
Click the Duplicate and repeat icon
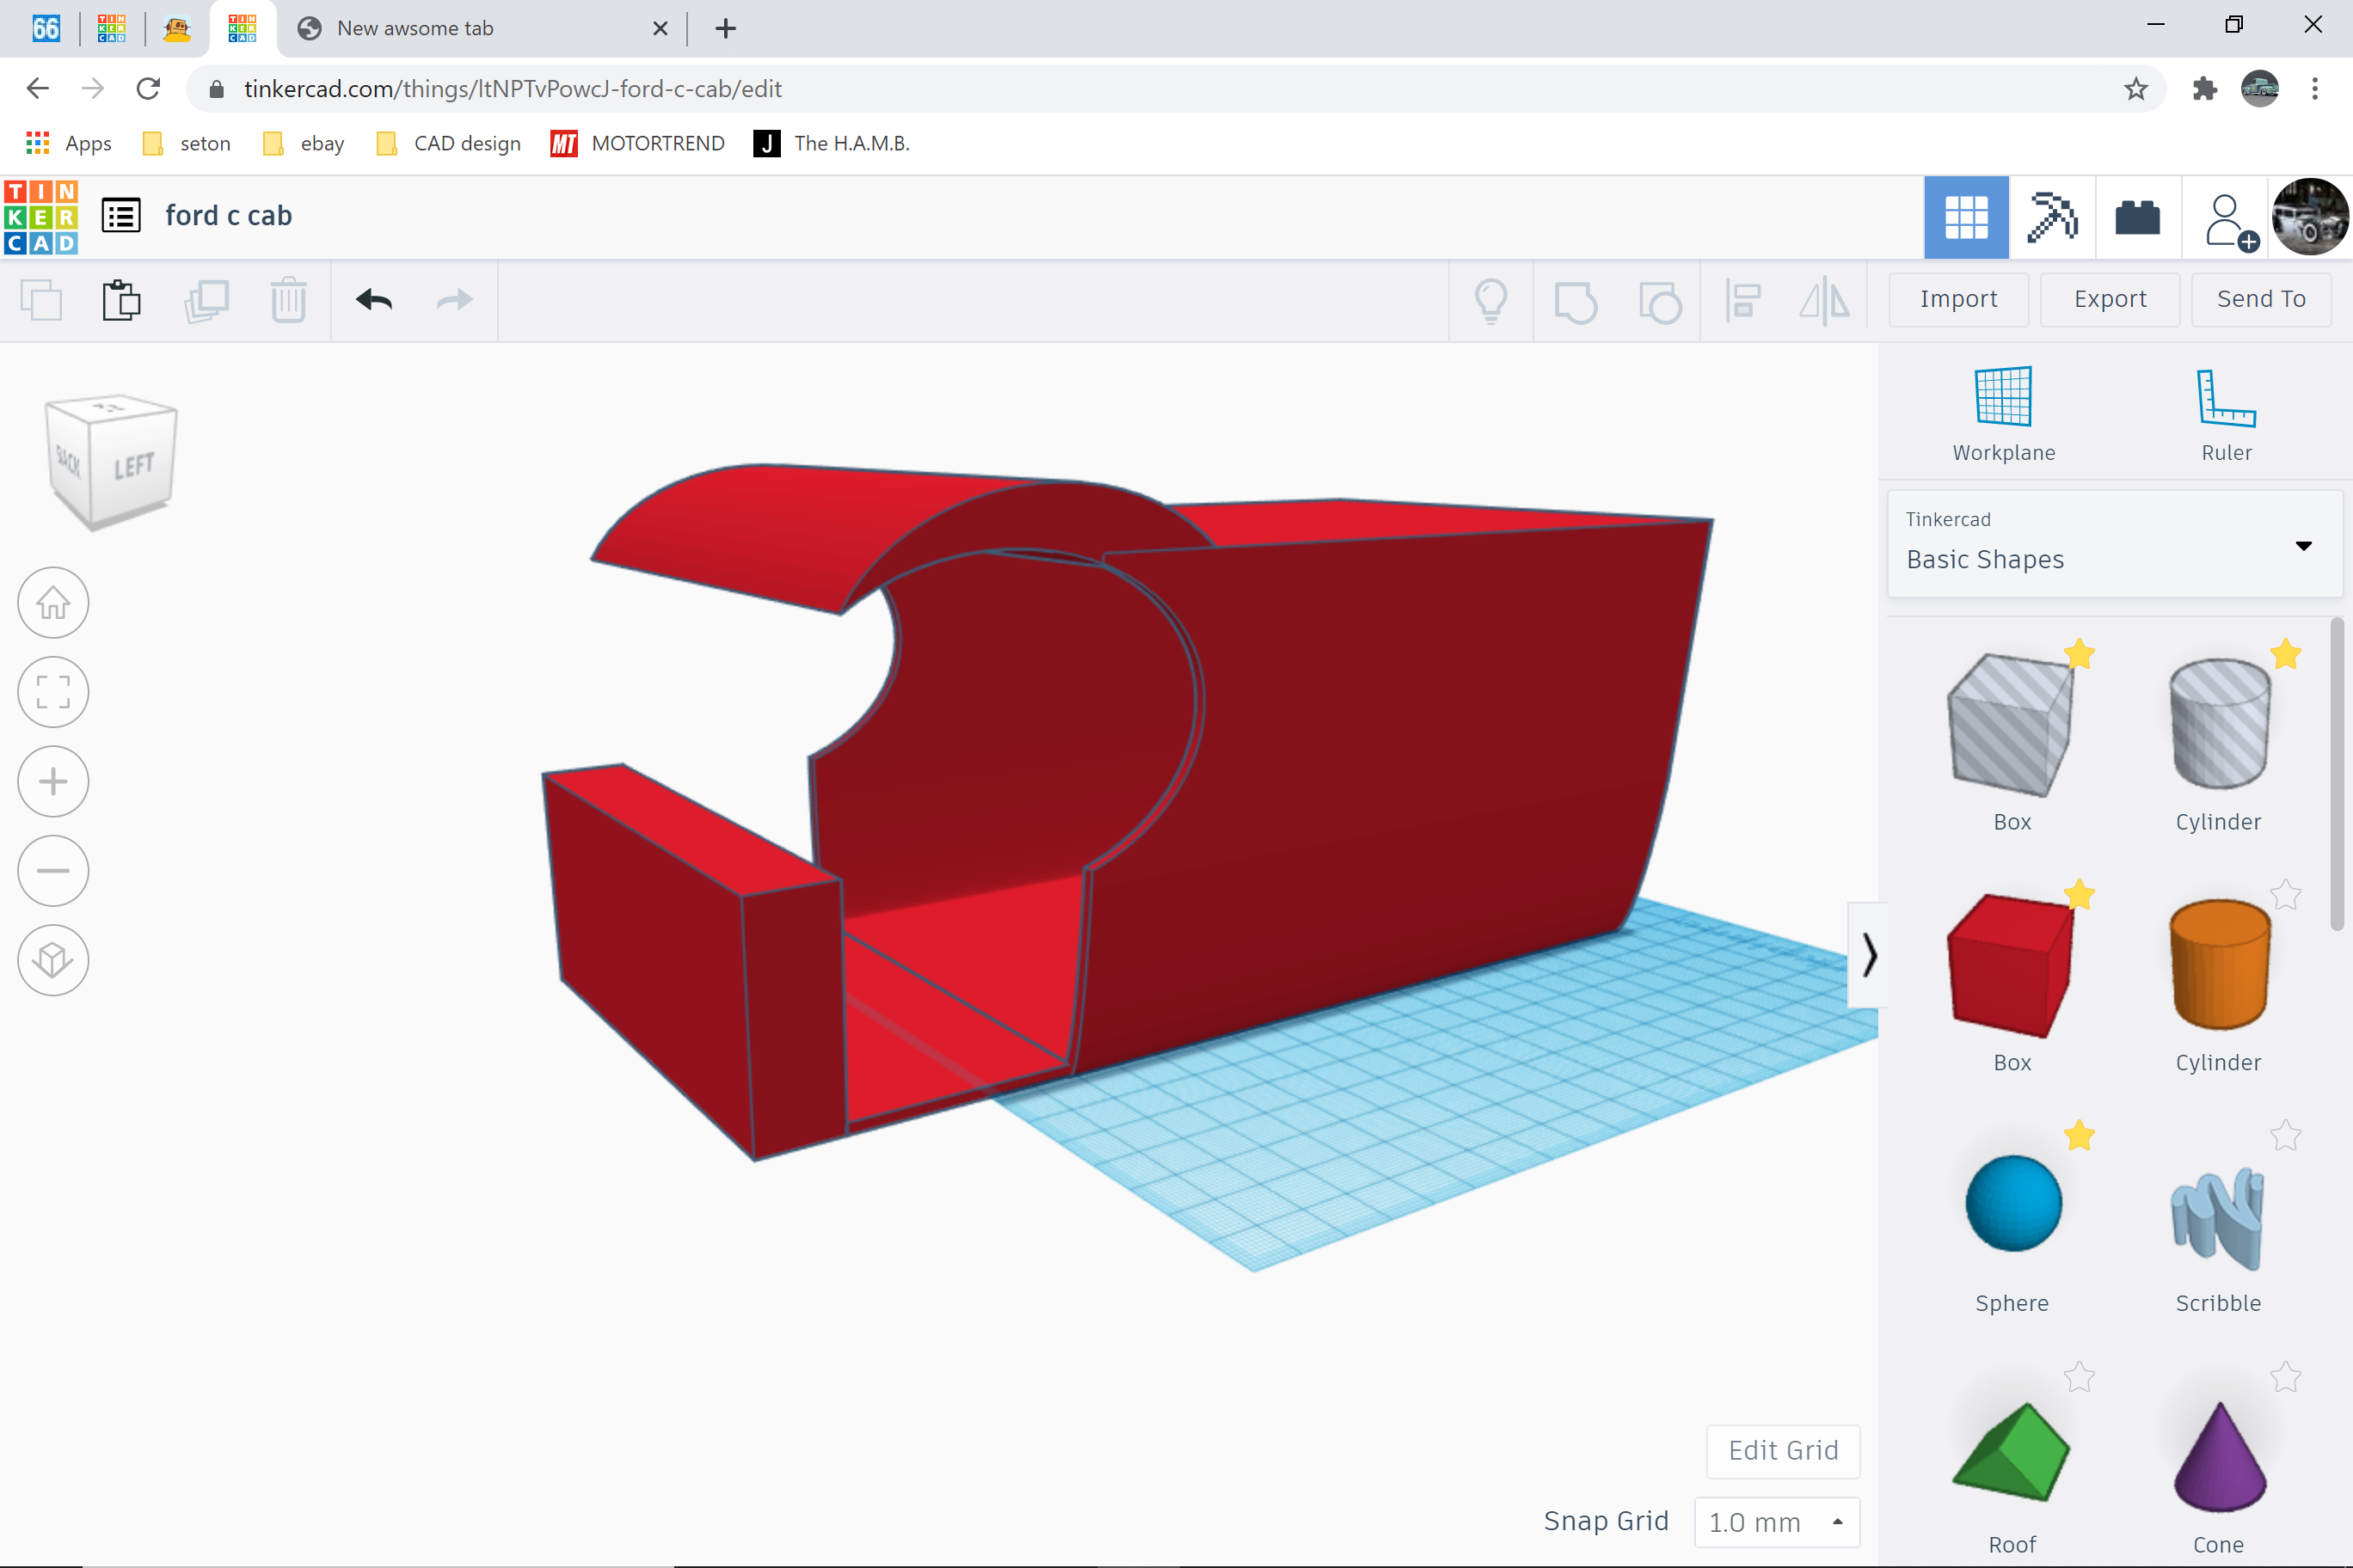(206, 300)
